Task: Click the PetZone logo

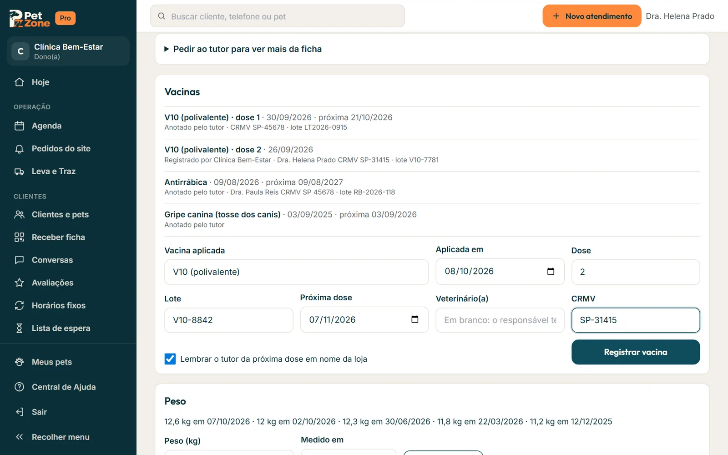Action: [x=30, y=19]
